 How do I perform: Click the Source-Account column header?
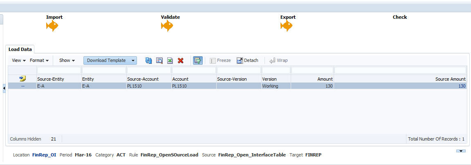149,79
